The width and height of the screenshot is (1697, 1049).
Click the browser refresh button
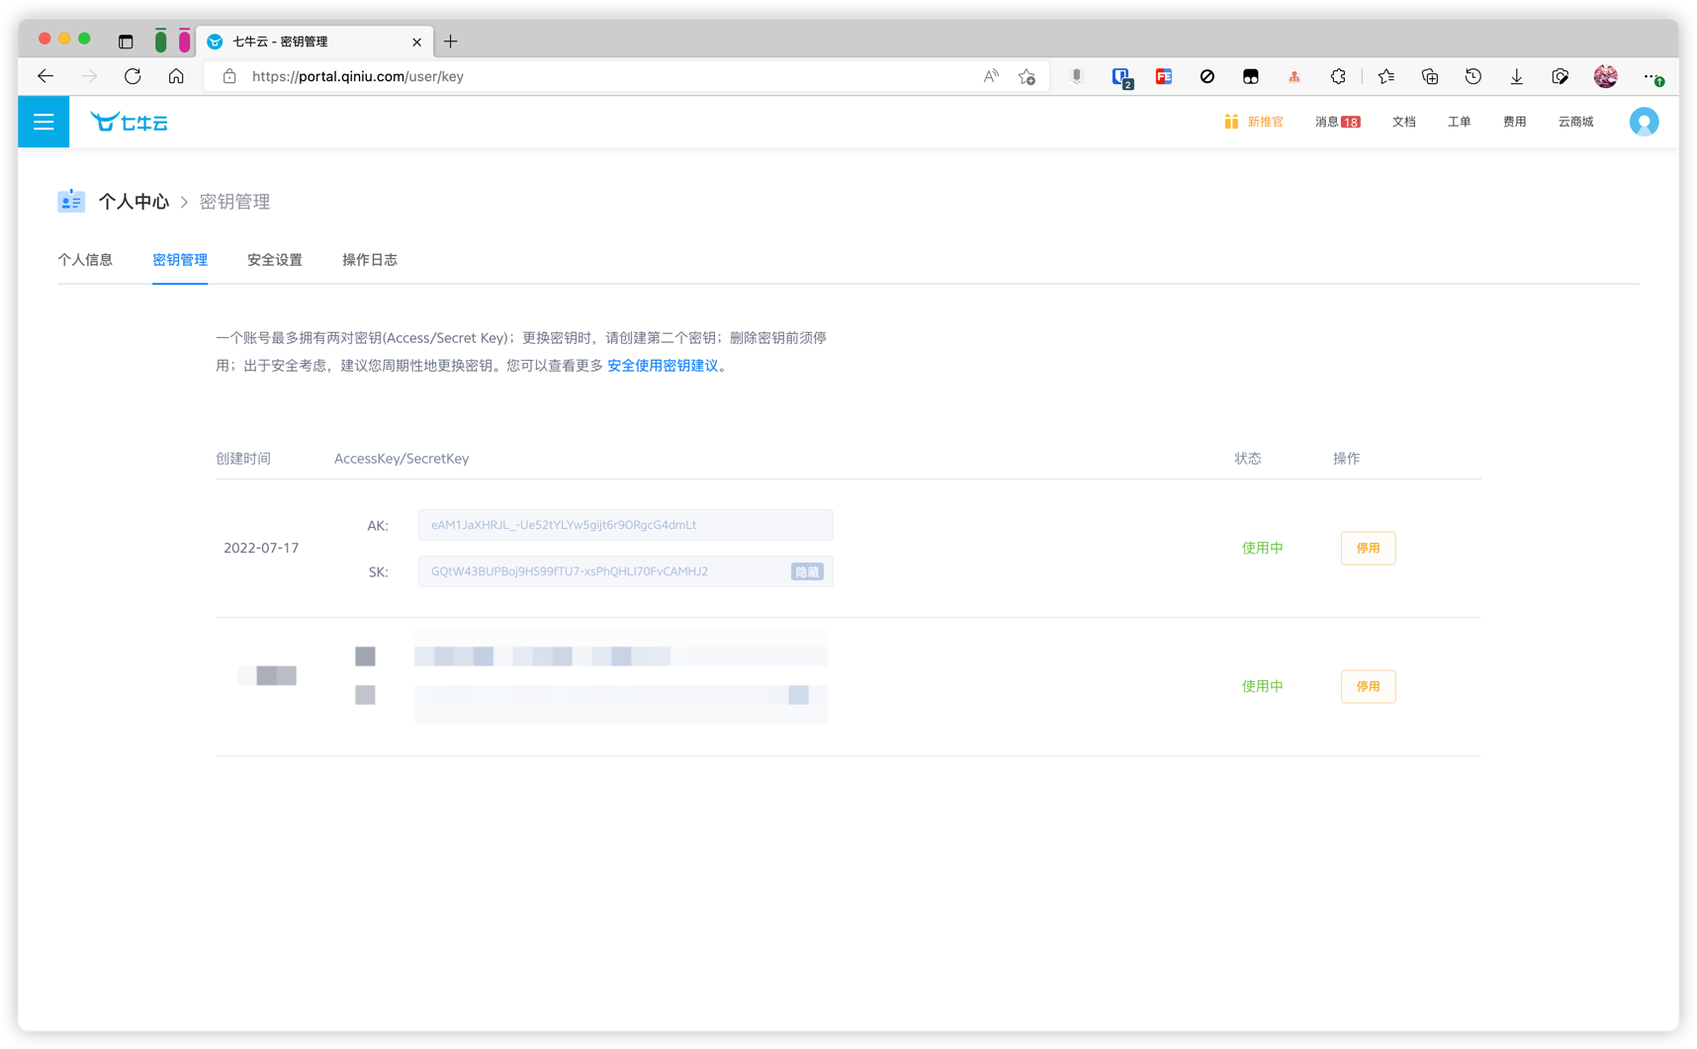point(133,76)
